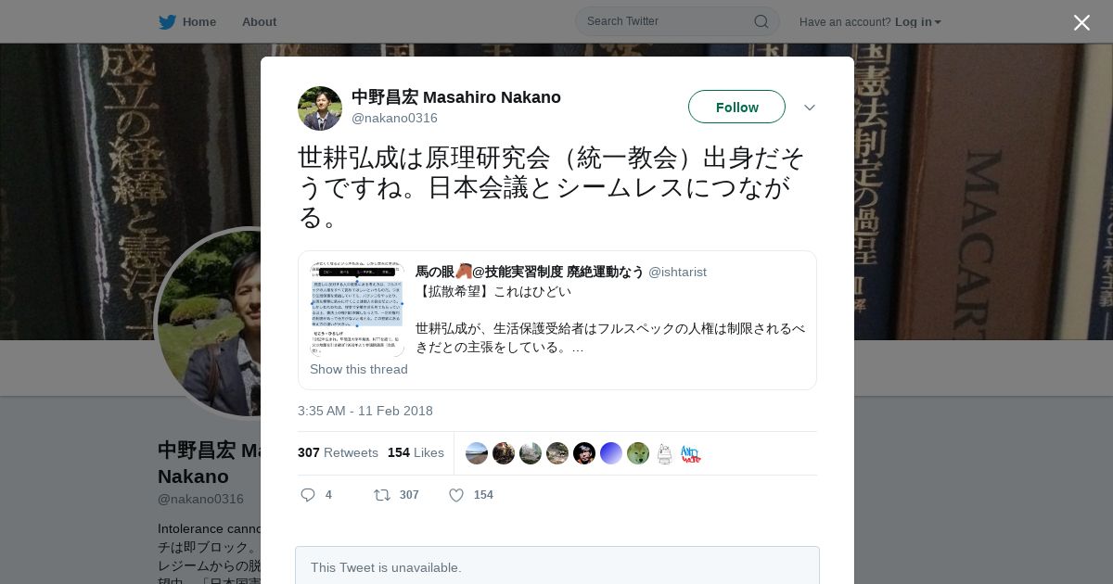View the 154 Likes list
The height and width of the screenshot is (584, 1113).
[416, 452]
